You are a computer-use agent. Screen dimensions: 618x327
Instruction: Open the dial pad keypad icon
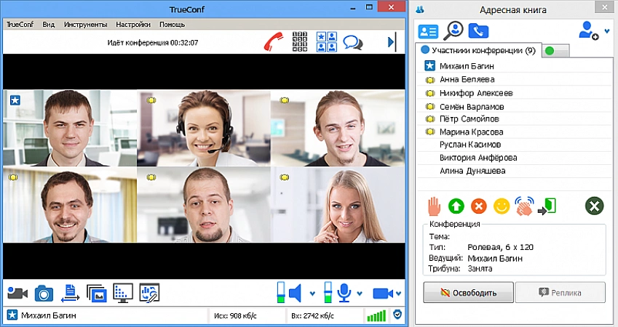tap(299, 41)
